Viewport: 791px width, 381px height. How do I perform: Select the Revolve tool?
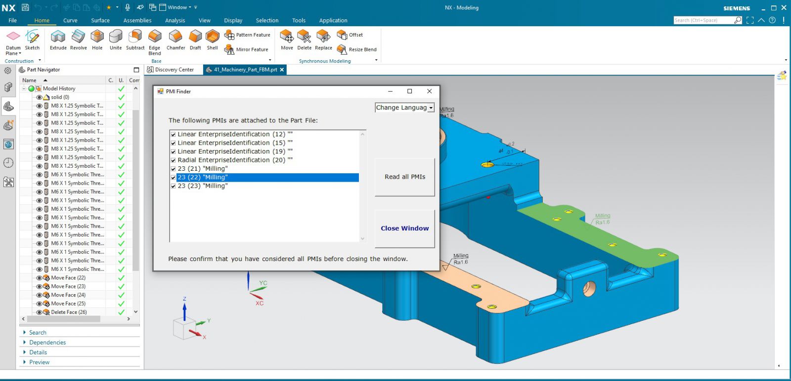pos(78,39)
